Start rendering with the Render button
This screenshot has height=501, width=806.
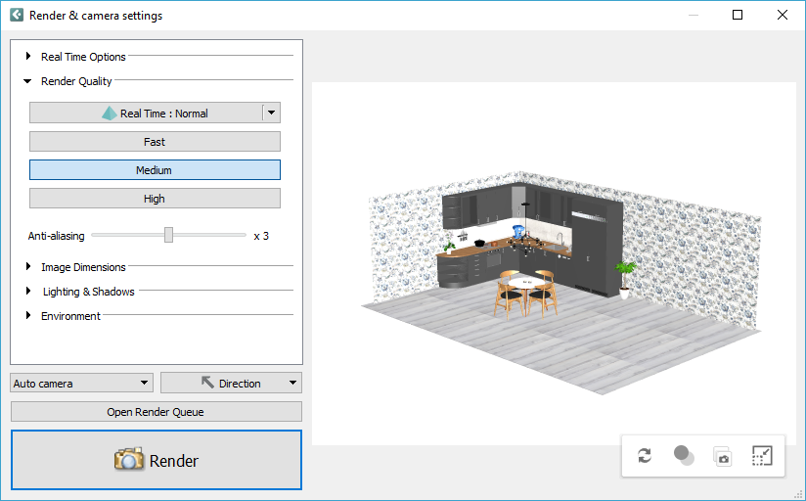pyautogui.click(x=157, y=460)
